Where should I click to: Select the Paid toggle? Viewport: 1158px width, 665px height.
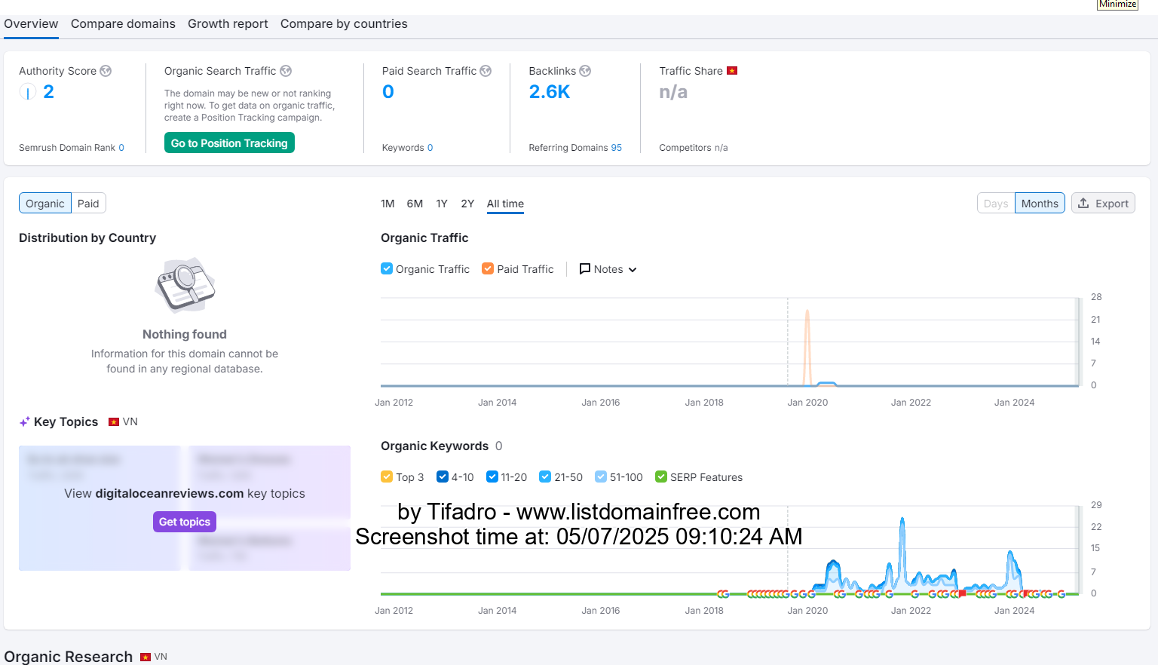pos(88,204)
